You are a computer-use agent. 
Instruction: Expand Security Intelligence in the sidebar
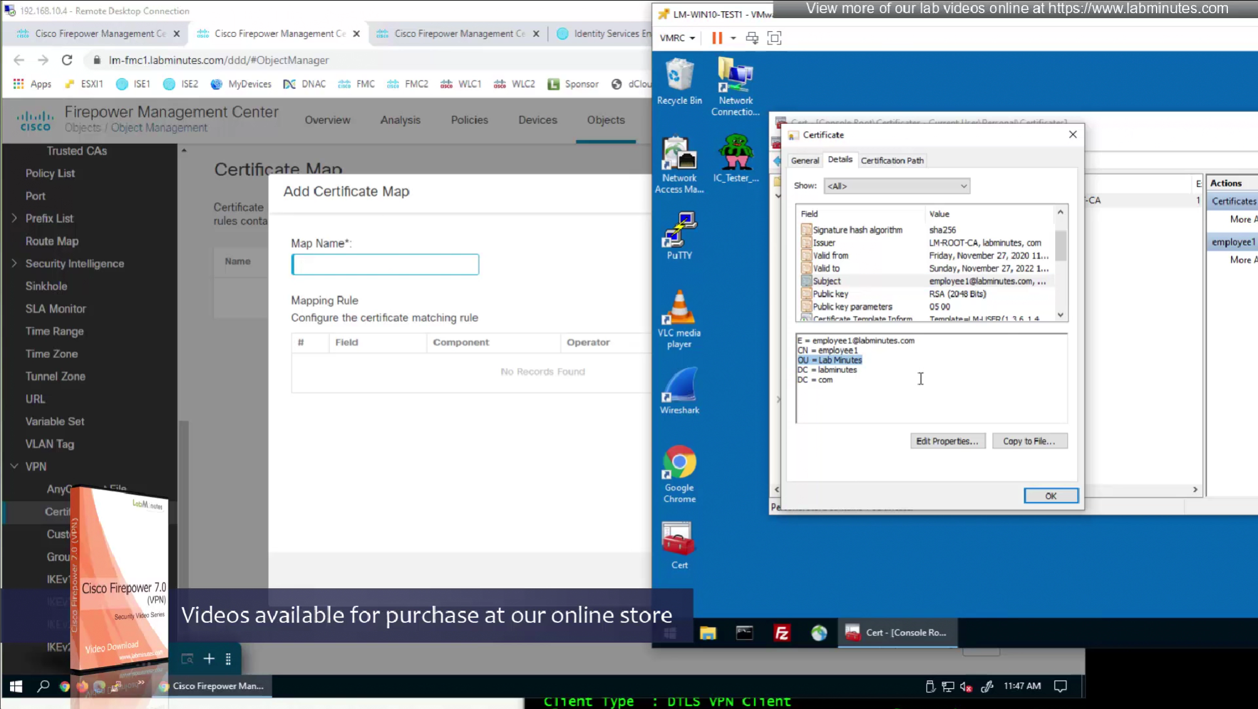coord(14,263)
